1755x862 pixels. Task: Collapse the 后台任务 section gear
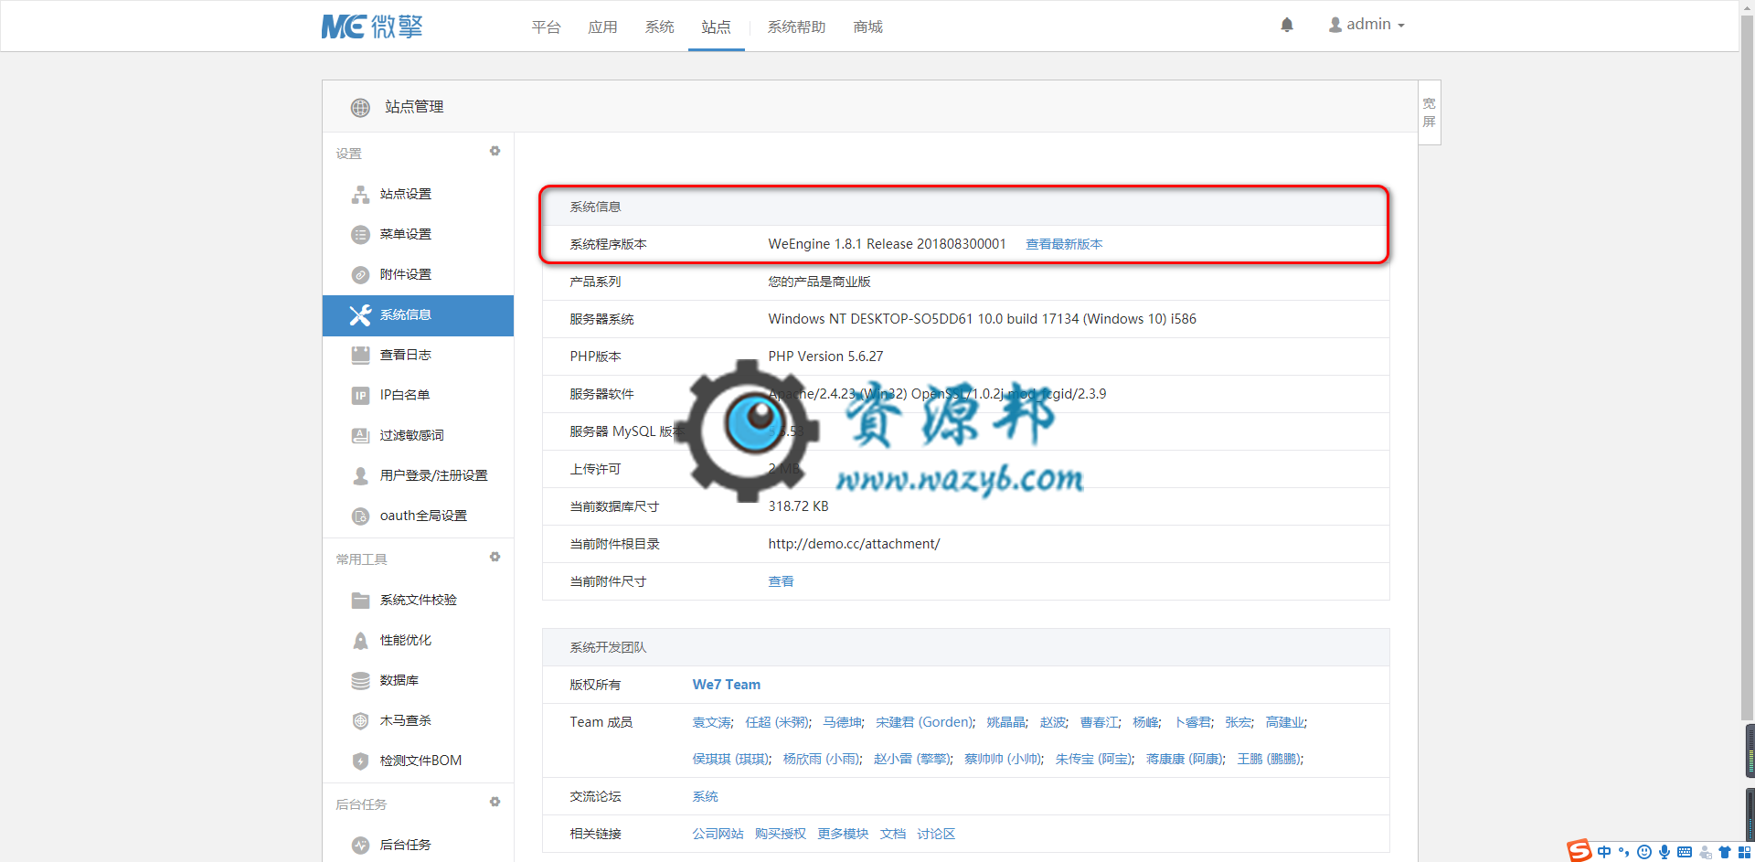click(495, 802)
